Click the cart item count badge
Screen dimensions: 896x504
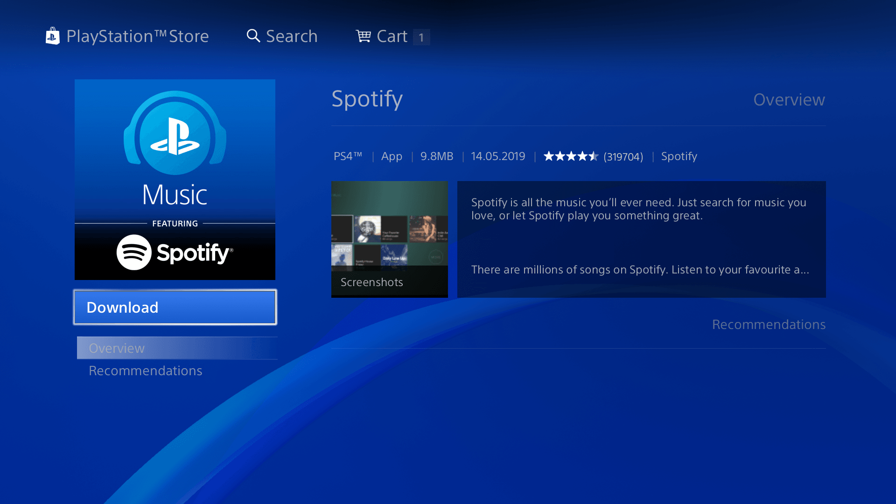coord(421,37)
